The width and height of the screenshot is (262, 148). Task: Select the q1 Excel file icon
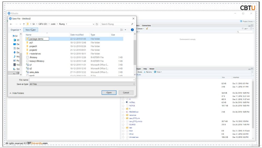pos(27,65)
